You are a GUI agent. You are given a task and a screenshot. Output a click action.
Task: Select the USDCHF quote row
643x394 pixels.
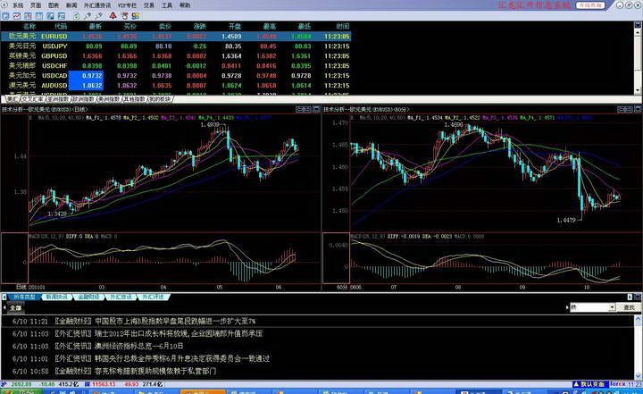(176, 66)
